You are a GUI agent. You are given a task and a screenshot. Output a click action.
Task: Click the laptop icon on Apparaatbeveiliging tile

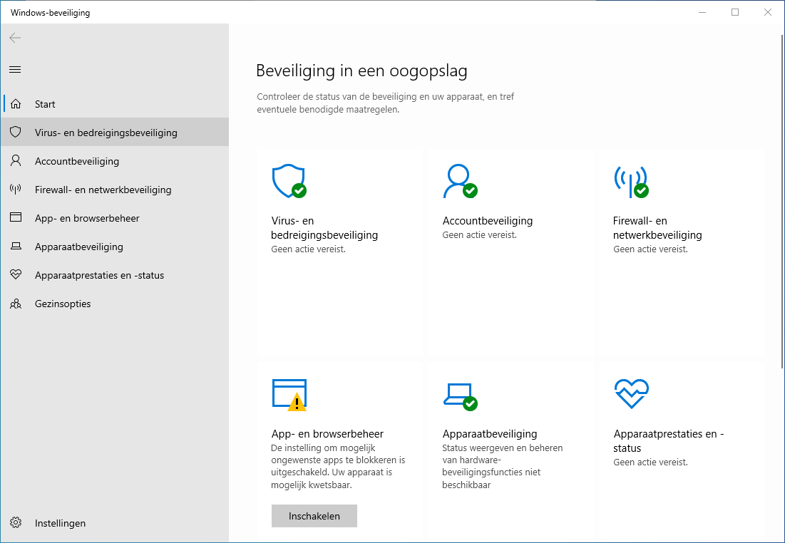coord(458,394)
